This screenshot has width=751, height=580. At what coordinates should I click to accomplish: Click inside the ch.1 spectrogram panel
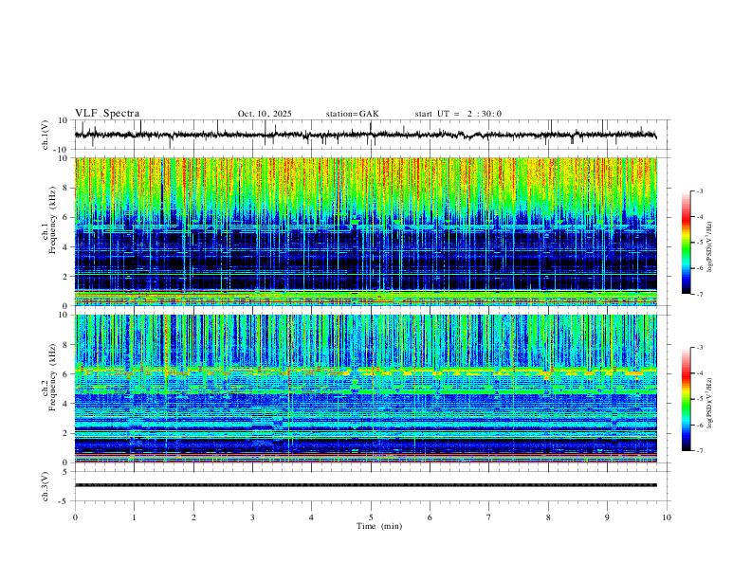click(x=366, y=231)
